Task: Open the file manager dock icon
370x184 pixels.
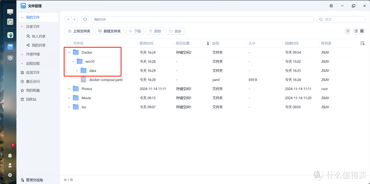Action: click(x=10, y=47)
